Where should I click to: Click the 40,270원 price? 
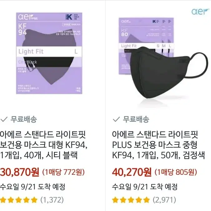tap(132, 172)
